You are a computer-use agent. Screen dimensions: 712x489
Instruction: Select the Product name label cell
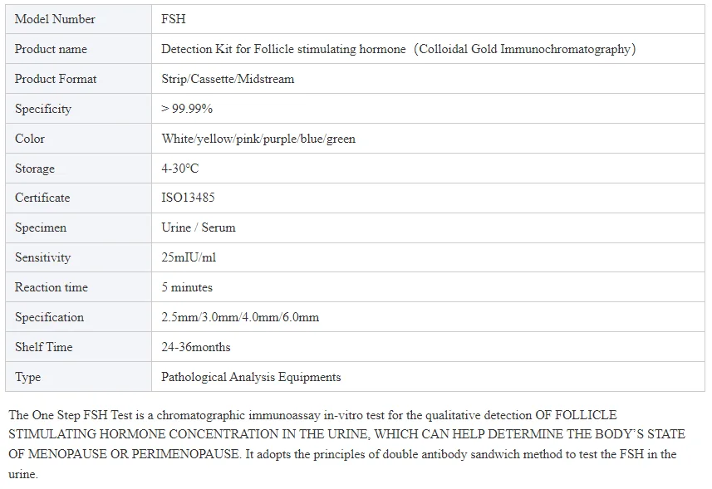pyautogui.click(x=51, y=49)
